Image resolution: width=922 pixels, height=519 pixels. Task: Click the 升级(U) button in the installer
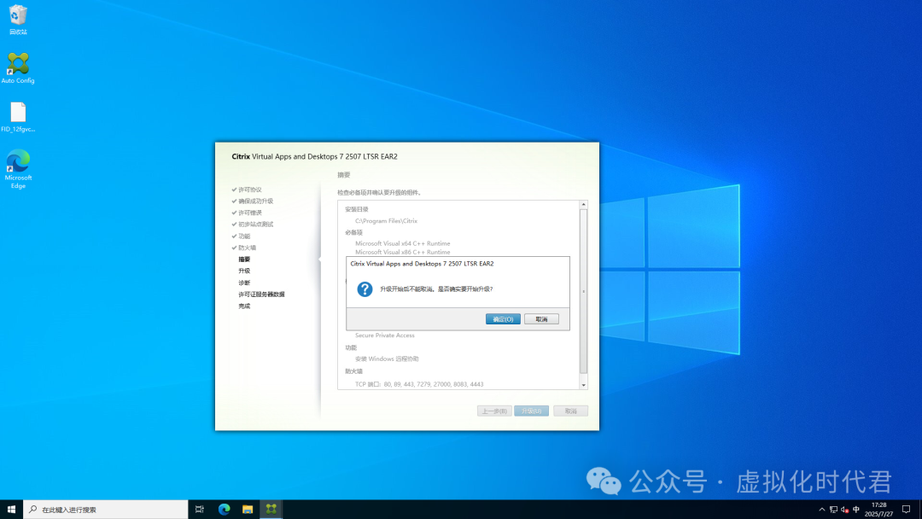(532, 411)
